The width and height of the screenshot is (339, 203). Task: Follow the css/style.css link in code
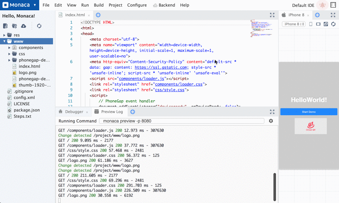170,90
